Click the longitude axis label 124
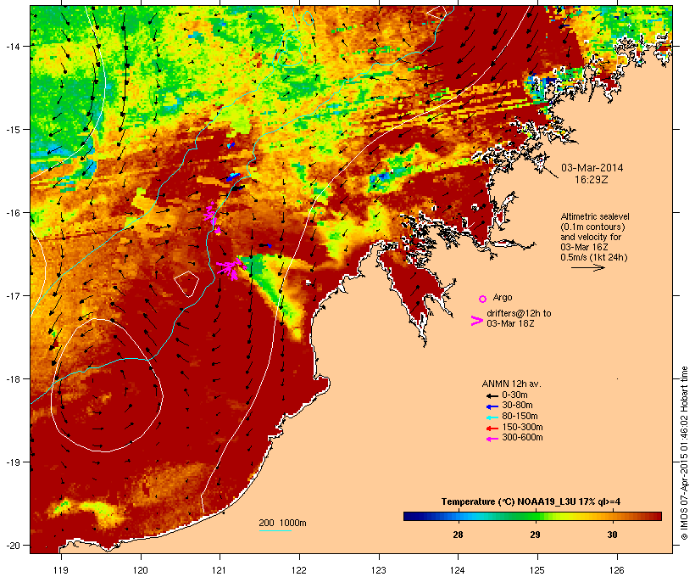This screenshot has width=695, height=577. click(x=458, y=570)
